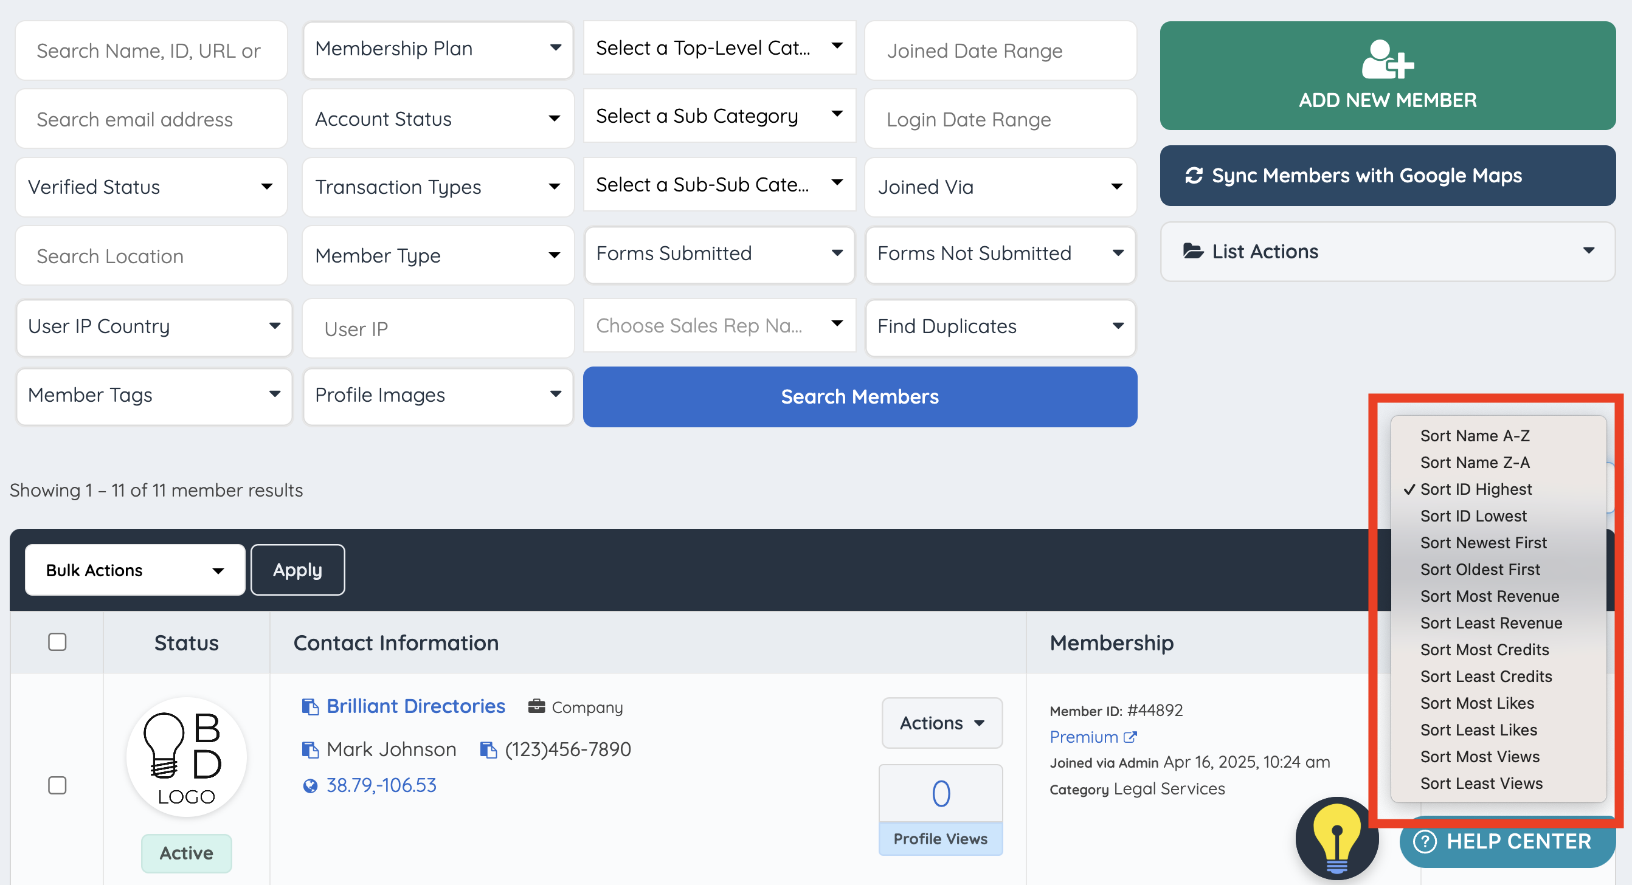Click external link icon next to Premium
The height and width of the screenshot is (885, 1632).
tap(1130, 737)
